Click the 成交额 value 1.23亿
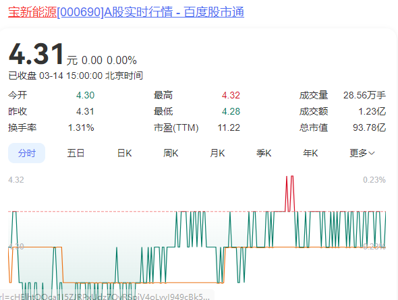Screen dimensions: 398x300 click(x=372, y=111)
